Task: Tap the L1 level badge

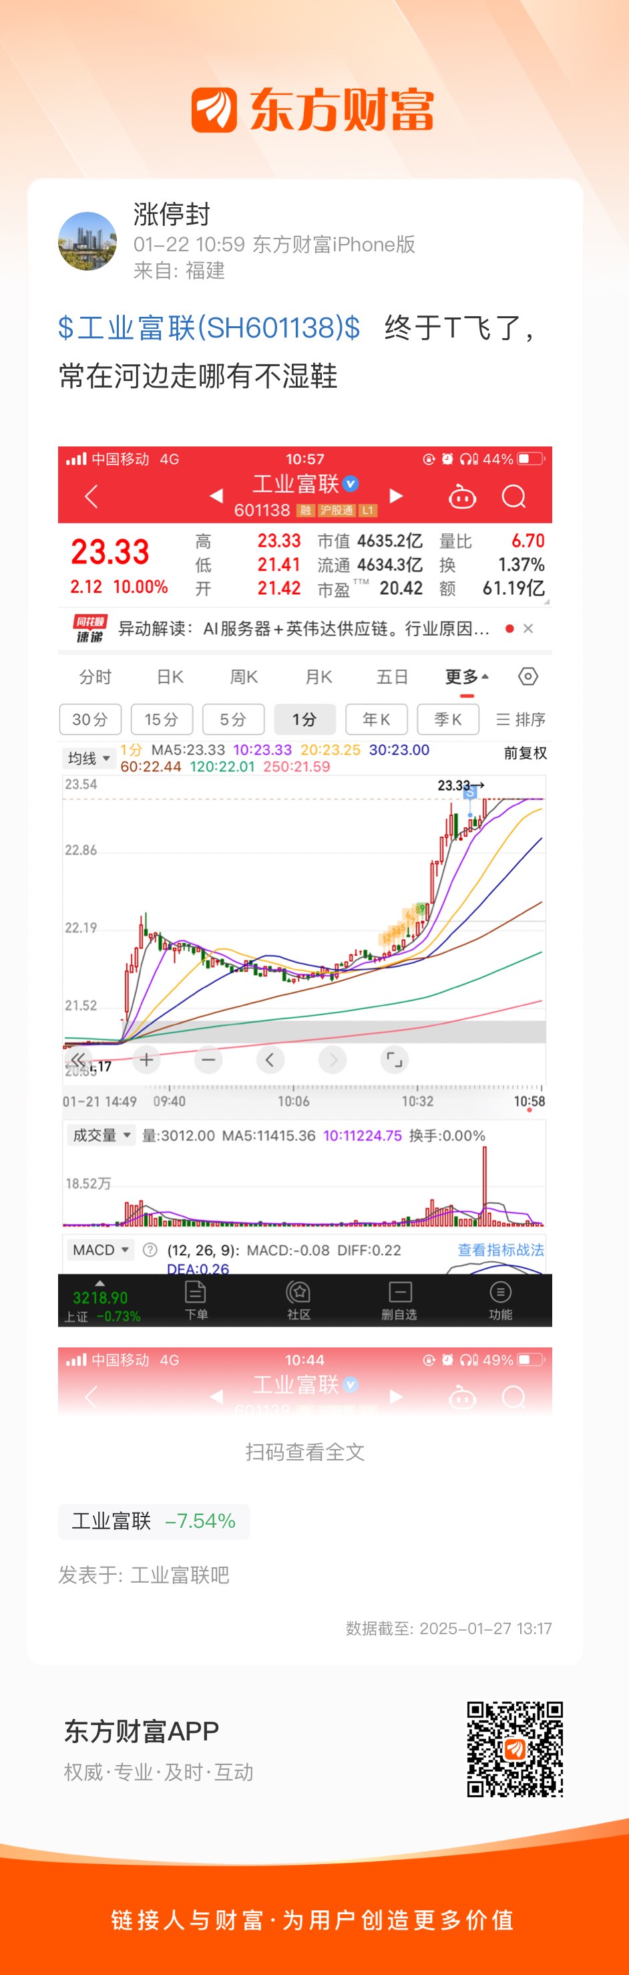Action: pos(369,511)
